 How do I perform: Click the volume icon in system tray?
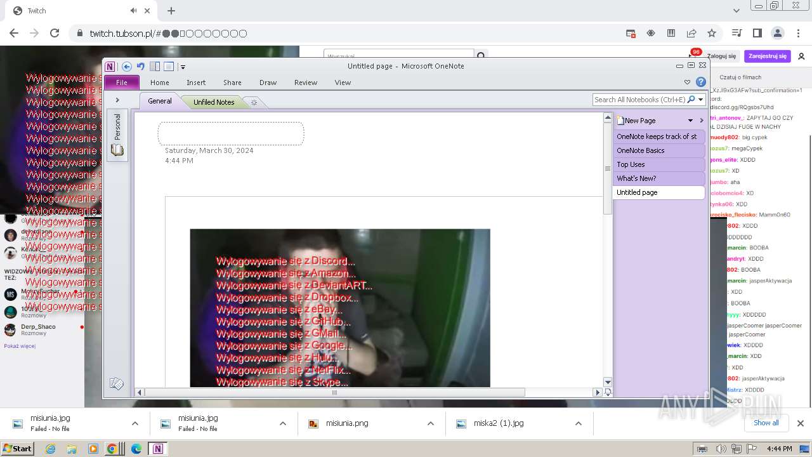[722, 449]
